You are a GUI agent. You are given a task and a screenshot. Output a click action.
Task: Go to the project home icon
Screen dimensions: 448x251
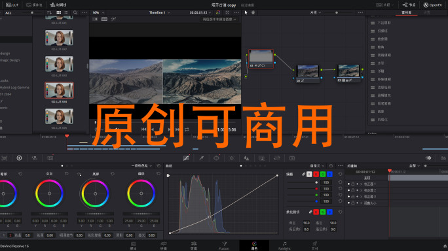(x=445, y=246)
